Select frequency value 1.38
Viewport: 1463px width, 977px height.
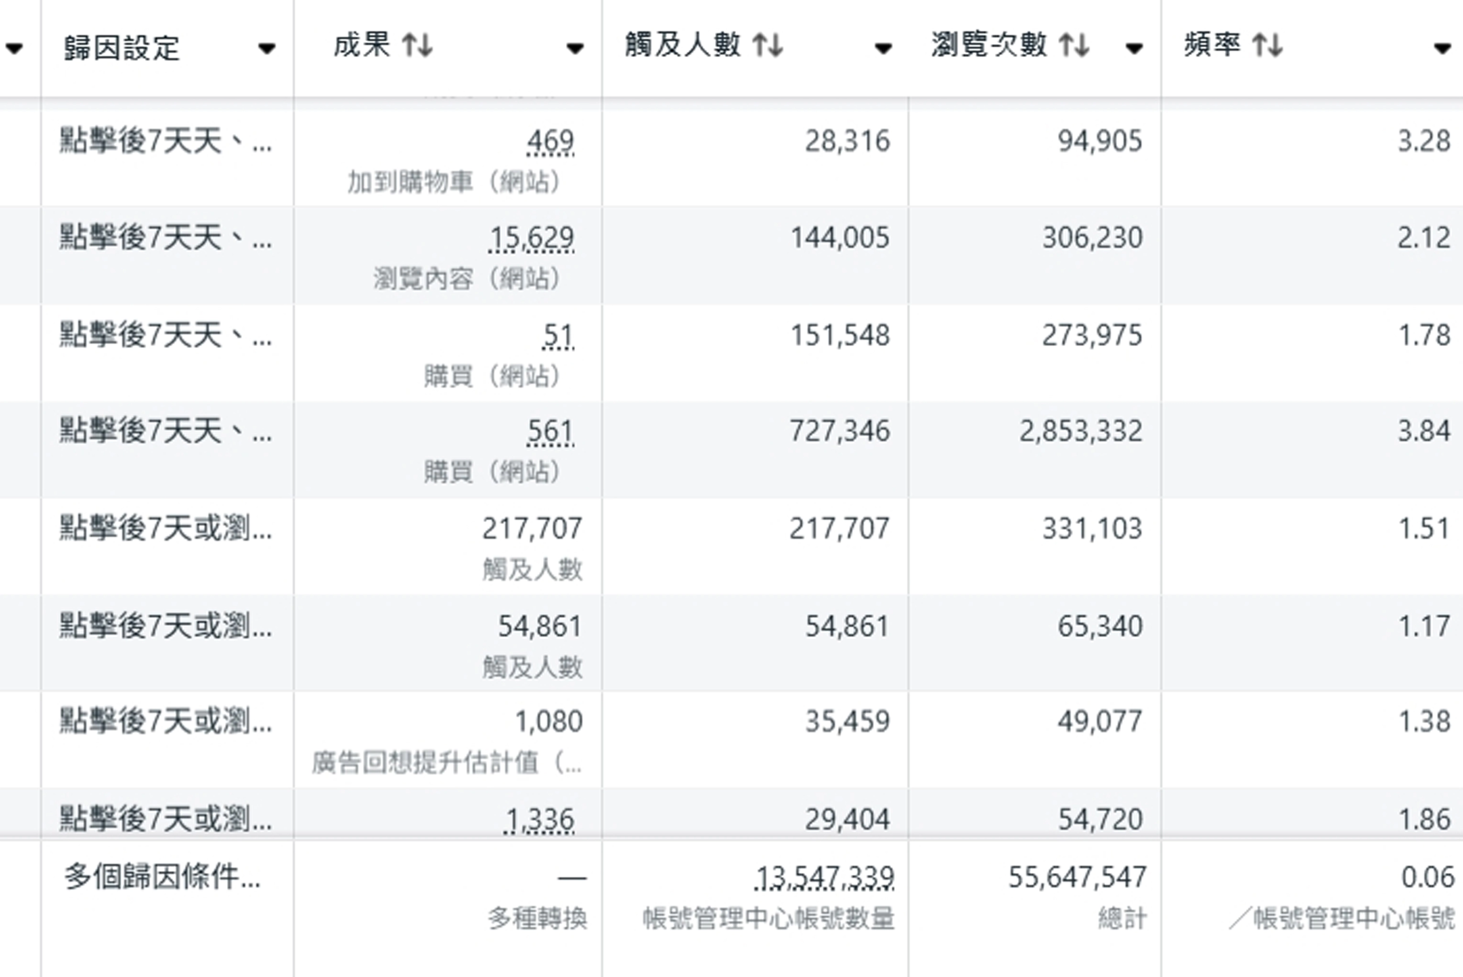tap(1424, 722)
